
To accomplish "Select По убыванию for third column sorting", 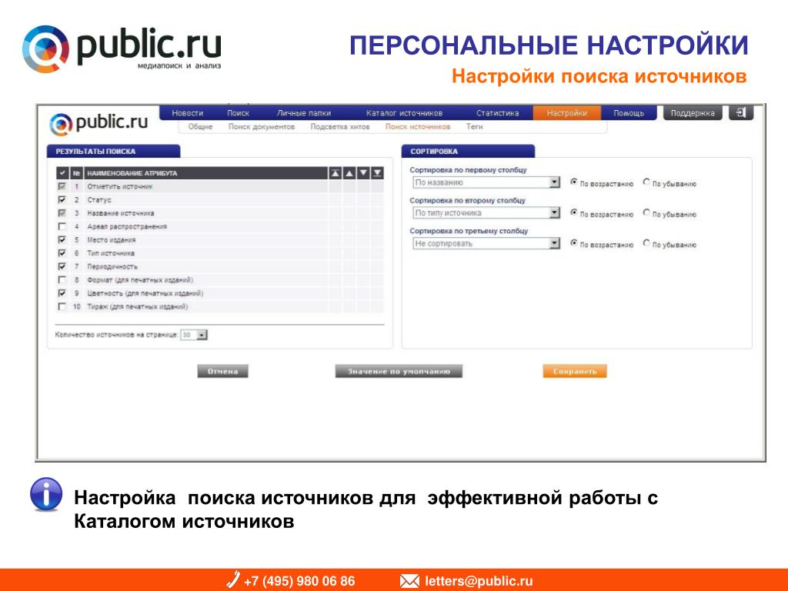I will pyautogui.click(x=646, y=243).
